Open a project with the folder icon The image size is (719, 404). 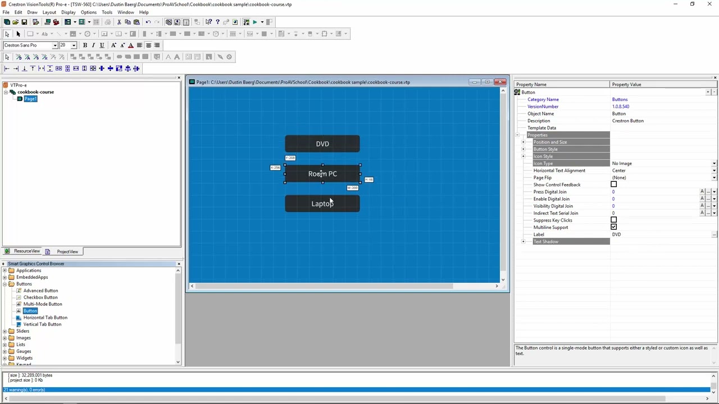[x=15, y=22]
